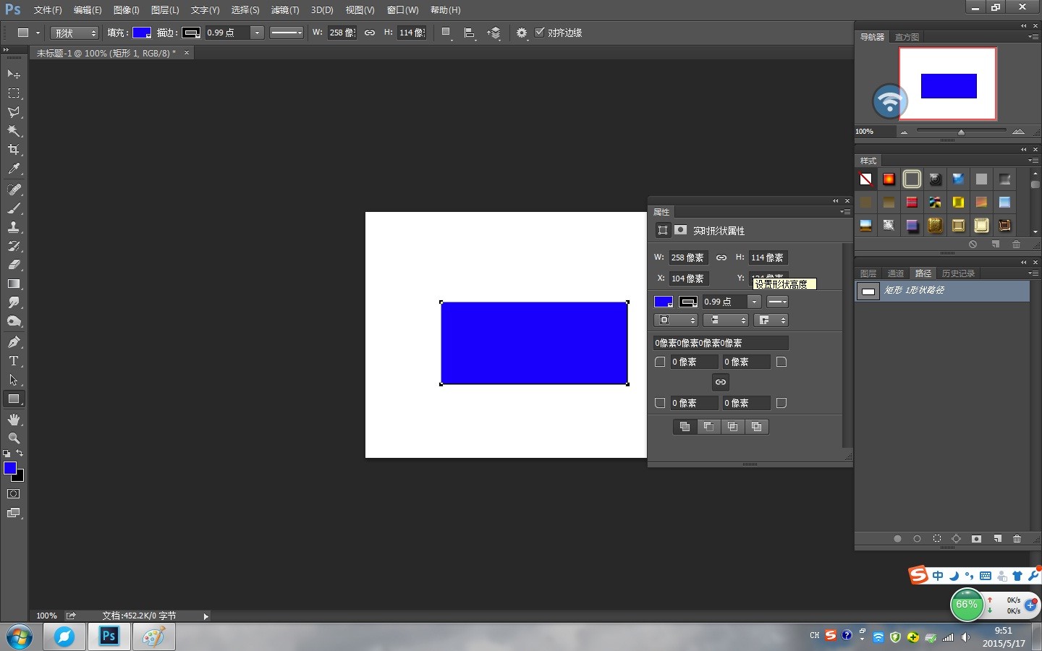Select the Healing Brush tool
Viewport: 1042px width, 651px height.
click(x=14, y=190)
